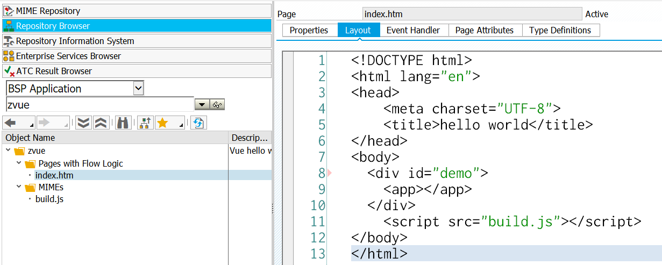Open the Favorites star dropdown corner

181,126
